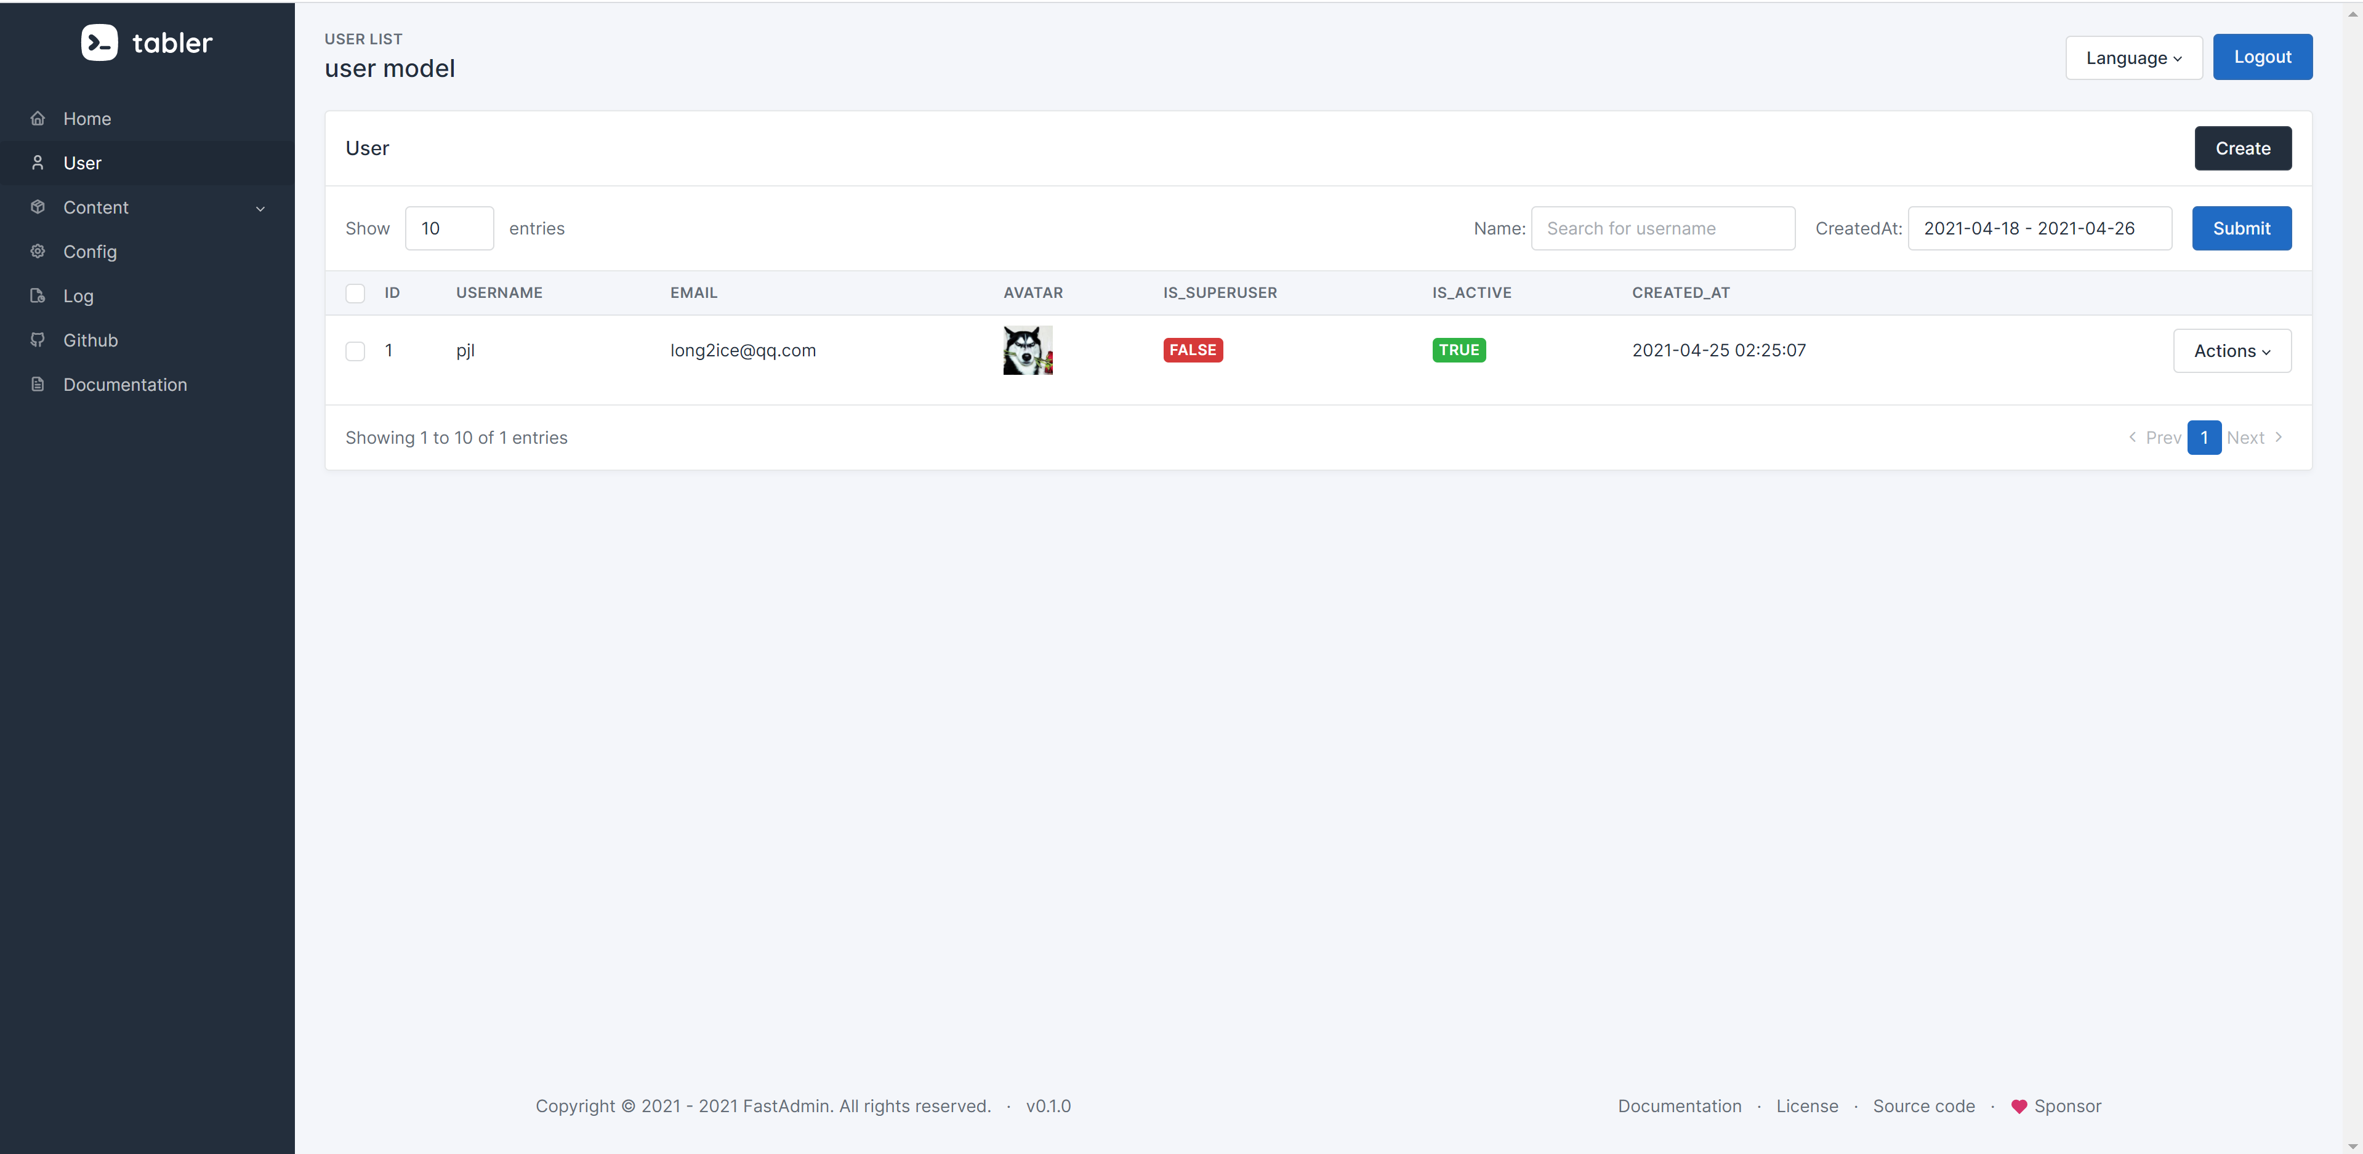Open the CreatedAt date range field
The image size is (2363, 1154).
pos(2039,228)
